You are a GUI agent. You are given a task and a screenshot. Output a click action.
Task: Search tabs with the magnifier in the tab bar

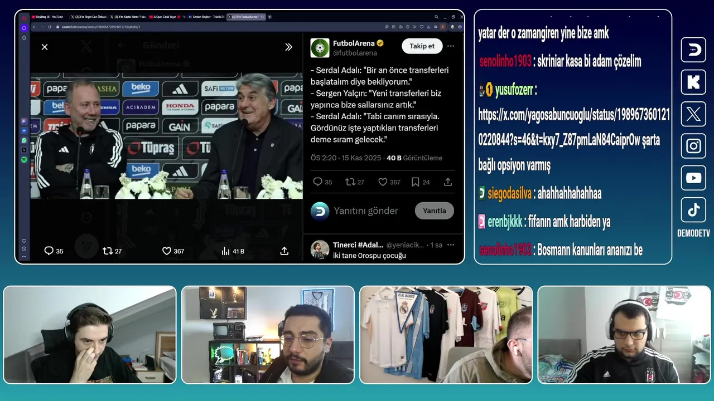[437, 17]
